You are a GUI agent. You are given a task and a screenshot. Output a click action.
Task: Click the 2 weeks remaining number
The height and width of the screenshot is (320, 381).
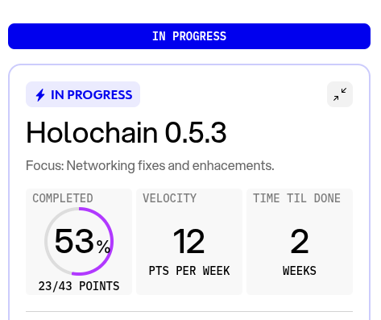coord(300,241)
